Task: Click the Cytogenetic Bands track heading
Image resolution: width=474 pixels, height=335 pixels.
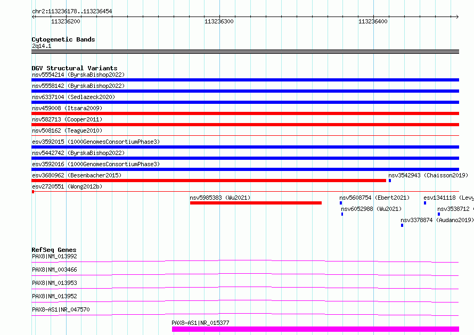Action: (63, 39)
